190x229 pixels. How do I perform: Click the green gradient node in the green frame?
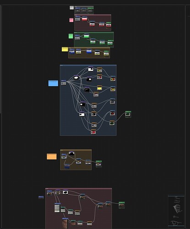(x=87, y=36)
